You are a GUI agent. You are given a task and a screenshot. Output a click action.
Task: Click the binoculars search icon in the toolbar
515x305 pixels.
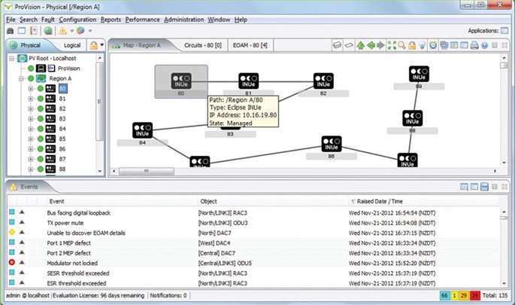11,31
